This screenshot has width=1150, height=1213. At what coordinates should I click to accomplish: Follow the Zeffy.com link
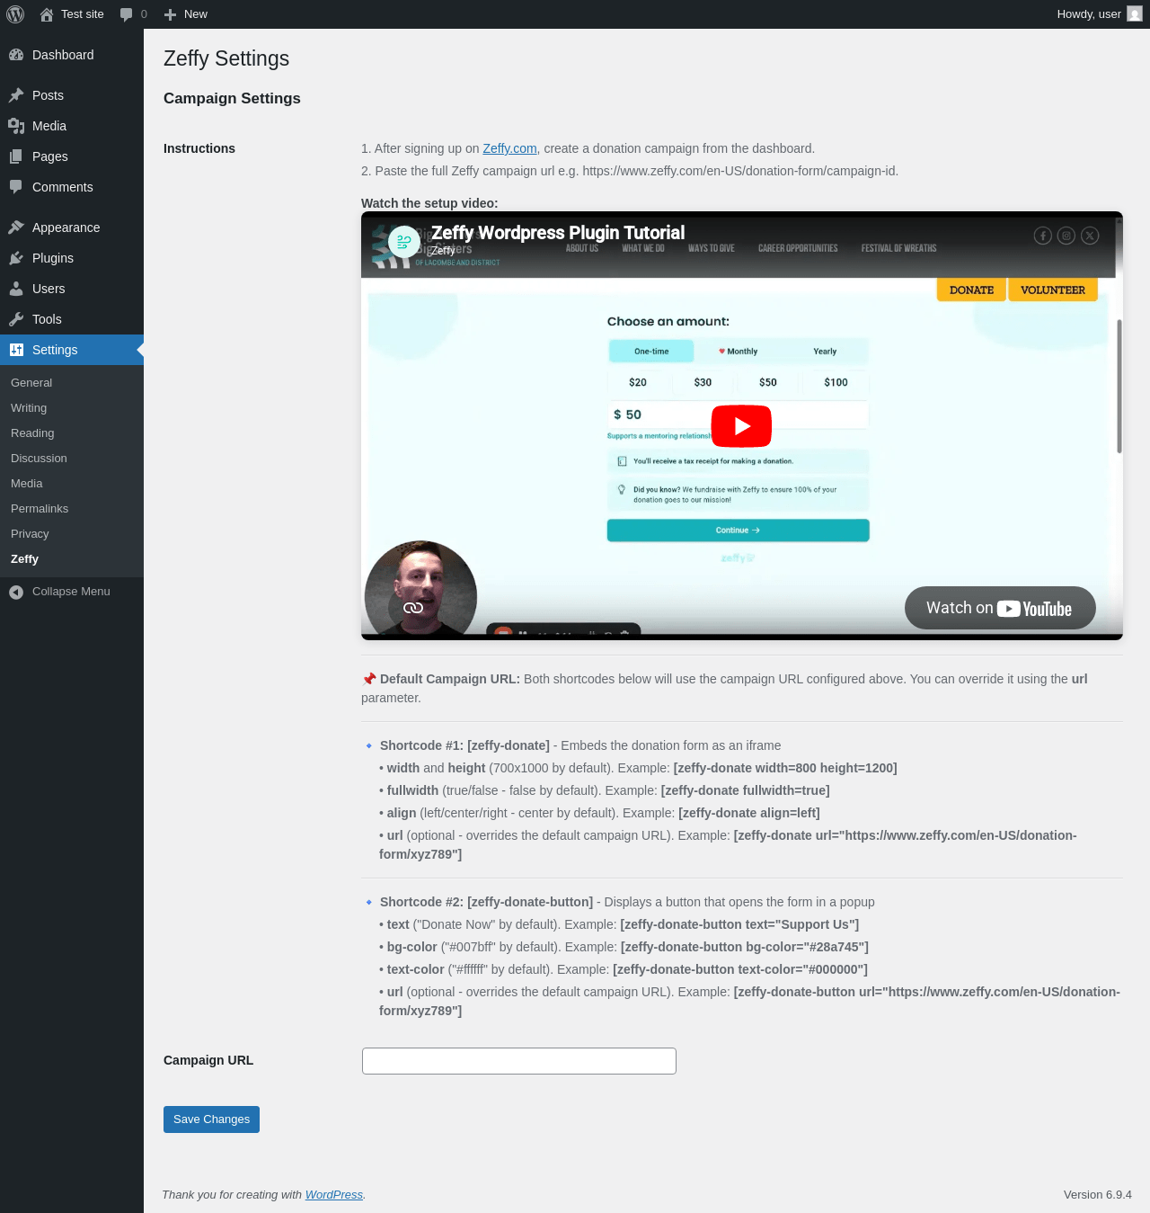[x=509, y=148]
